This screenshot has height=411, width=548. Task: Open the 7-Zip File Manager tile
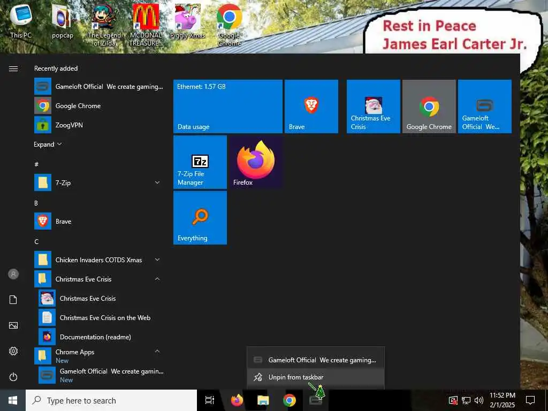point(200,162)
